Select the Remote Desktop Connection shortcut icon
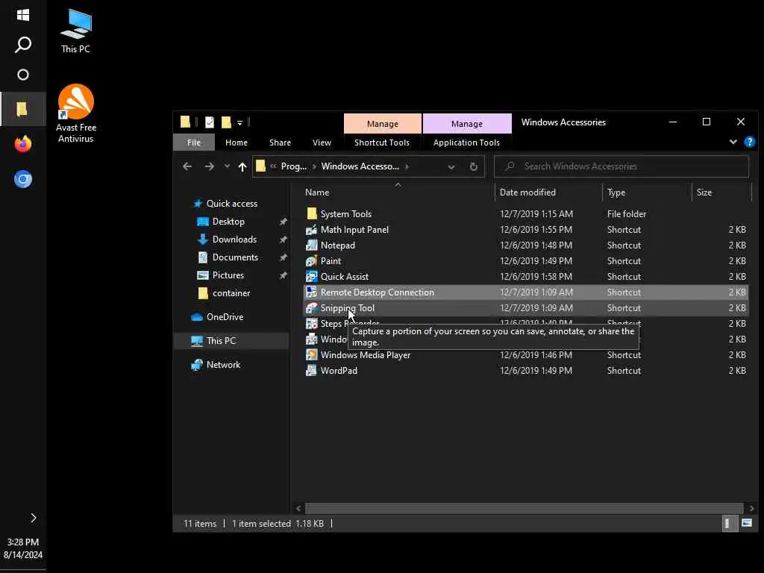Image resolution: width=764 pixels, height=573 pixels. [x=311, y=292]
